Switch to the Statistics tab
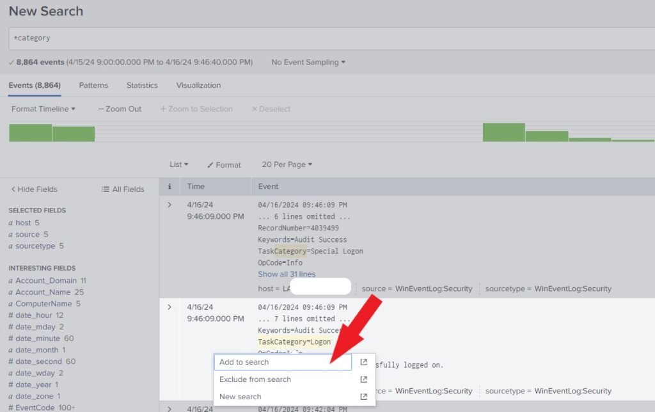 coord(142,85)
